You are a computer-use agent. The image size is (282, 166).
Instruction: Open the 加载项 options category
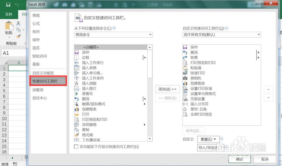click(49, 90)
